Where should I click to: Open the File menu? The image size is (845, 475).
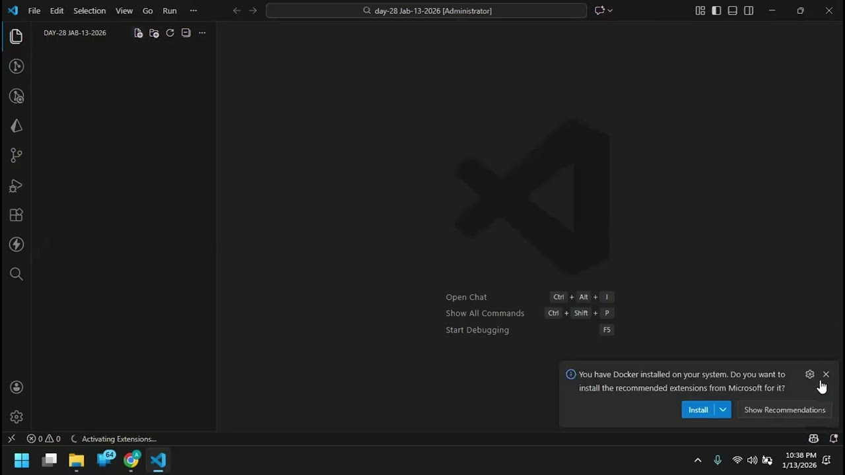coord(34,11)
